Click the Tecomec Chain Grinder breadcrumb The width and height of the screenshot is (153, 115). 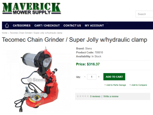click(x=36, y=33)
